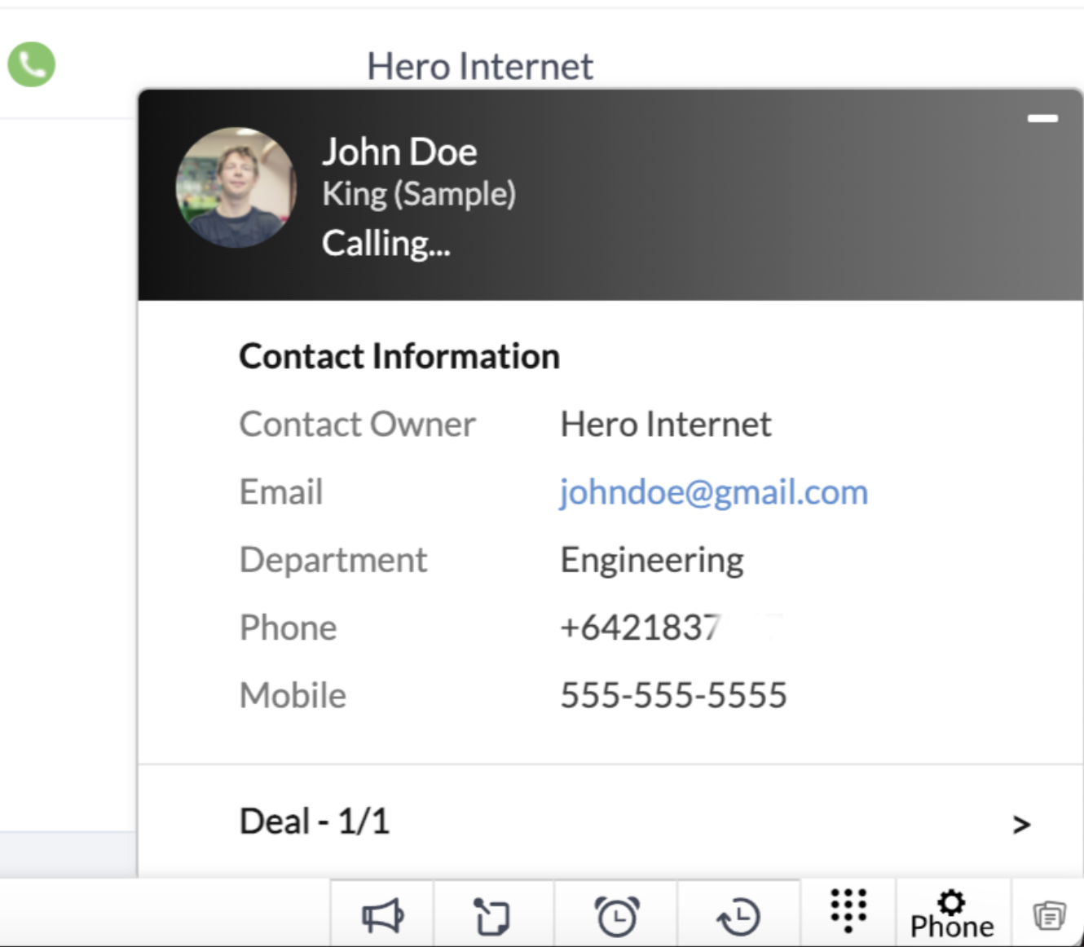The image size is (1084, 947).
Task: Click John Doe's profile photo
Action: point(236,187)
